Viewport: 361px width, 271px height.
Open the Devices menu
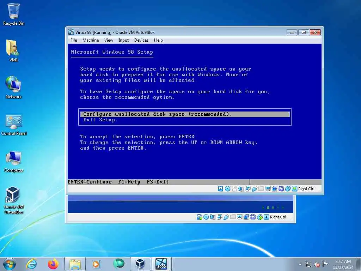click(141, 40)
